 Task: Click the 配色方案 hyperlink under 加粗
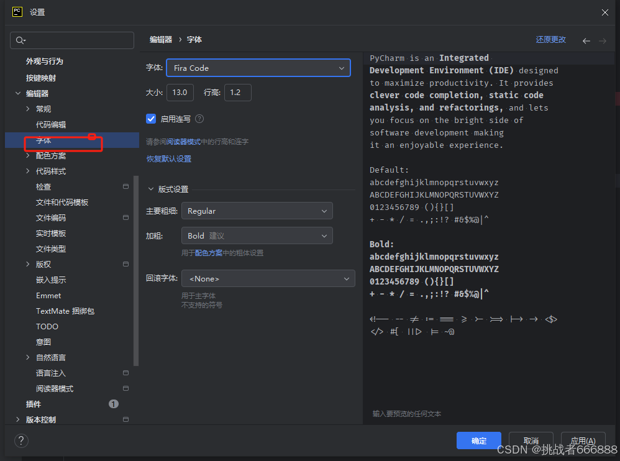pyautogui.click(x=208, y=253)
